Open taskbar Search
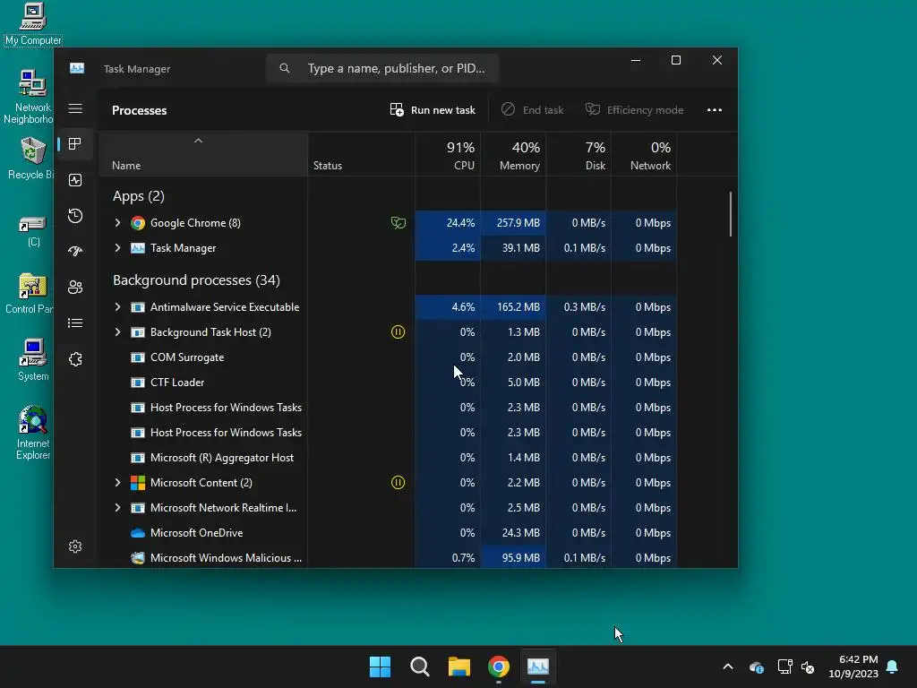 point(420,666)
